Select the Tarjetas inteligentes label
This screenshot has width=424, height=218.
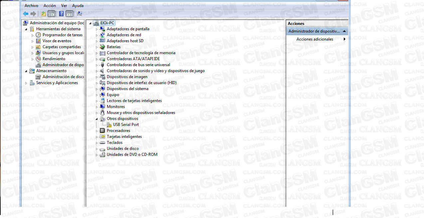tap(124, 137)
